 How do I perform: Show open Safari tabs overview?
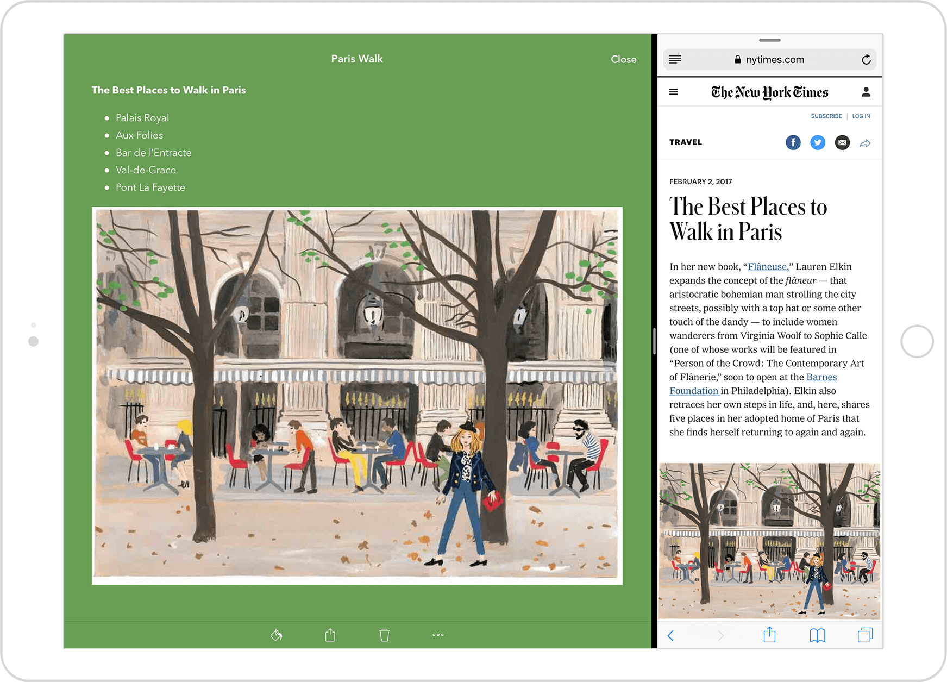pyautogui.click(x=865, y=635)
